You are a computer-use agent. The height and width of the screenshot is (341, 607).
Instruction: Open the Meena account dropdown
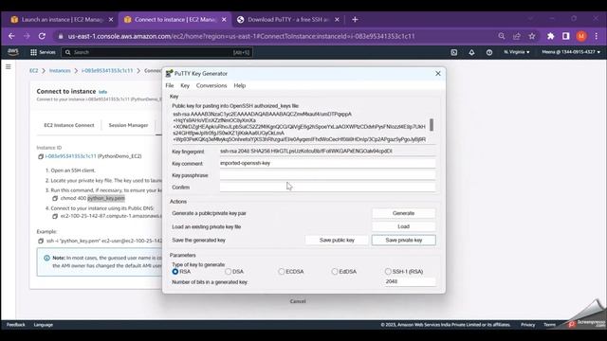[x=571, y=52]
